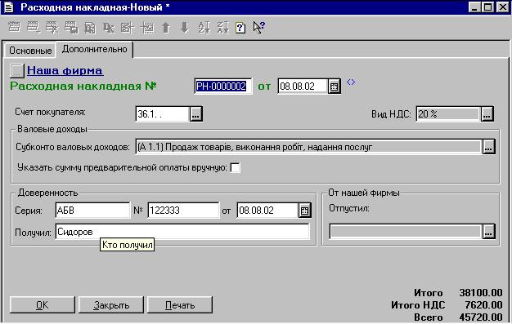Toggle Указать сумму предварительной оплаты вручную checkbox

coord(235,168)
